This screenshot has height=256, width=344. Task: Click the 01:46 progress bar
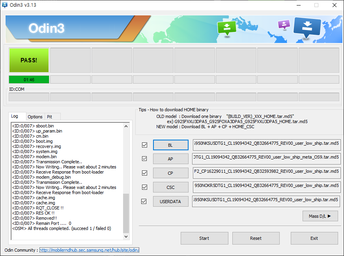pos(29,80)
